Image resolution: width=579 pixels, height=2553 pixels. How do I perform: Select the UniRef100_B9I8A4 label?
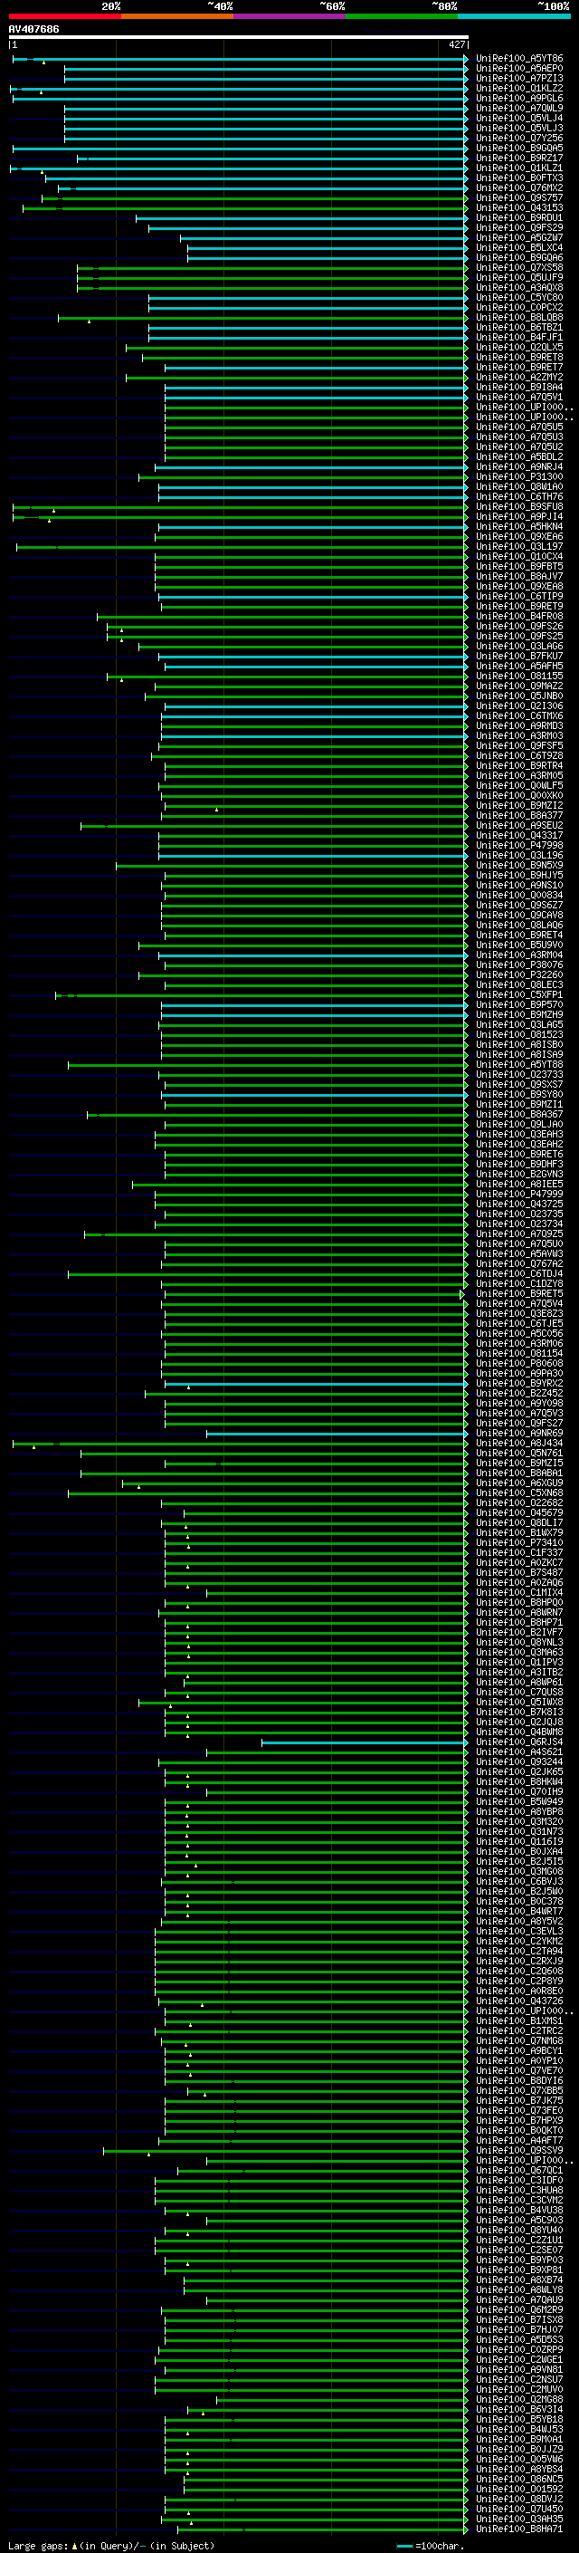click(519, 388)
